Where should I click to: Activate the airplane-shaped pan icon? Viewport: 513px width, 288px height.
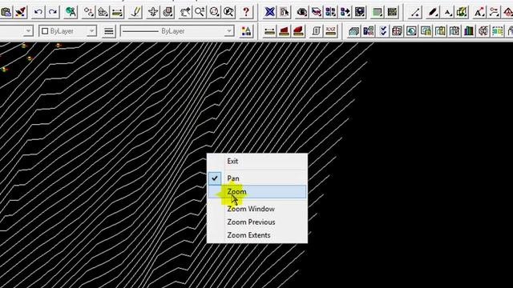pyautogui.click(x=153, y=12)
